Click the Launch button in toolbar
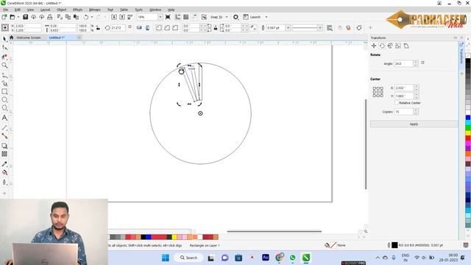The width and height of the screenshot is (471, 265). (252, 17)
